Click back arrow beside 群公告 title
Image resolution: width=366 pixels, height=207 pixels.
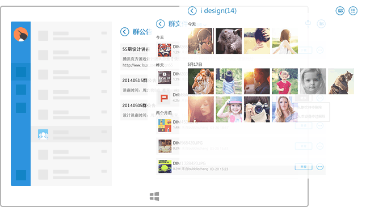pyautogui.click(x=125, y=32)
